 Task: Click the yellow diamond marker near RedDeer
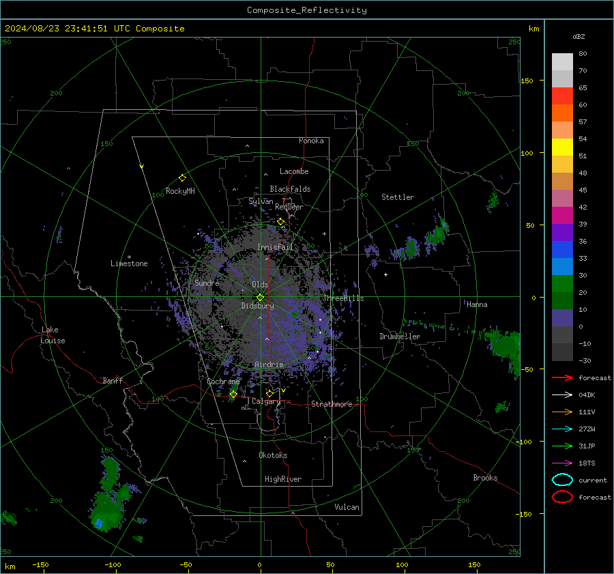[x=280, y=222]
